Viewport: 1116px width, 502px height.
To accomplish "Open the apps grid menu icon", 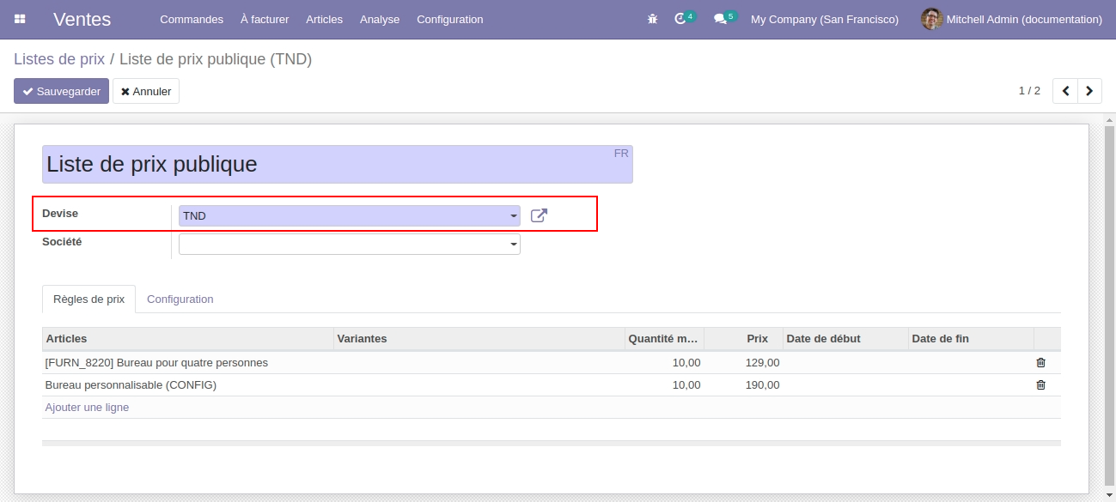I will (20, 19).
